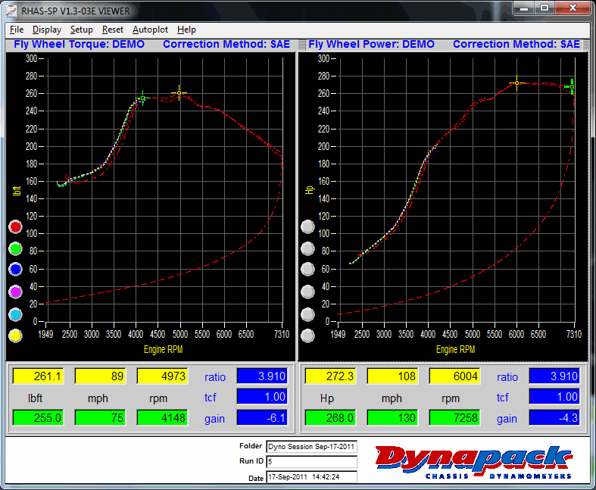Toggle the top gray circle on power graph

click(x=307, y=226)
